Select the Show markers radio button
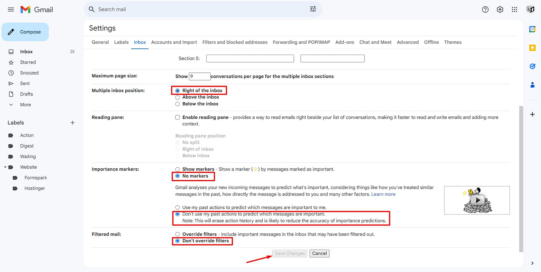The width and height of the screenshot is (541, 272). pyautogui.click(x=178, y=169)
